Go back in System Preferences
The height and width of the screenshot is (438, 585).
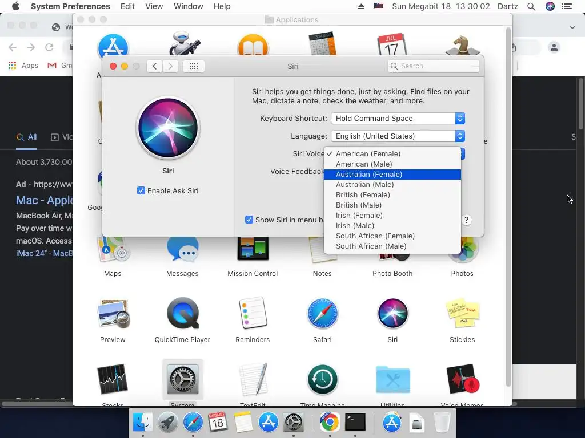click(154, 66)
